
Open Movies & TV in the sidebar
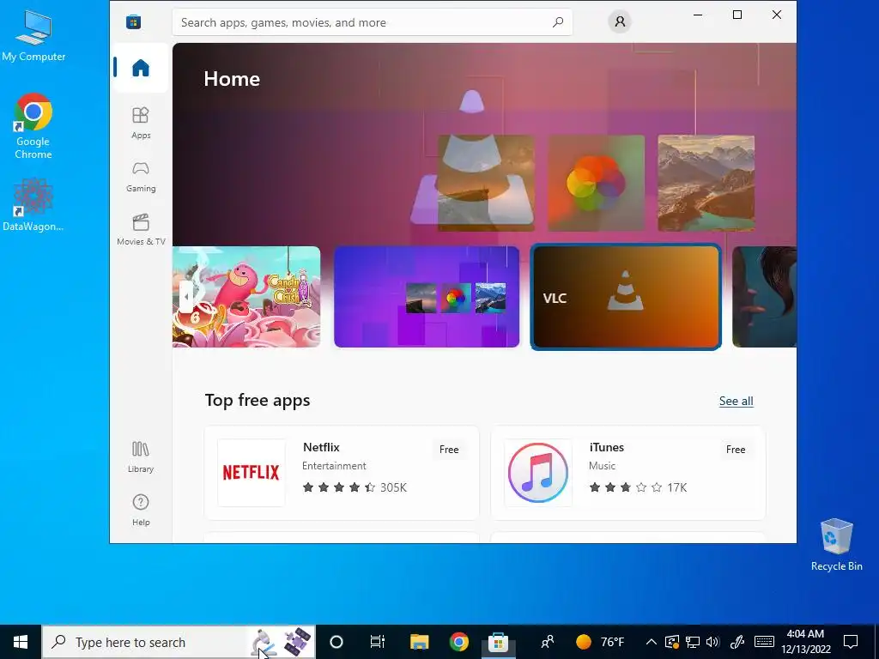[x=141, y=229]
